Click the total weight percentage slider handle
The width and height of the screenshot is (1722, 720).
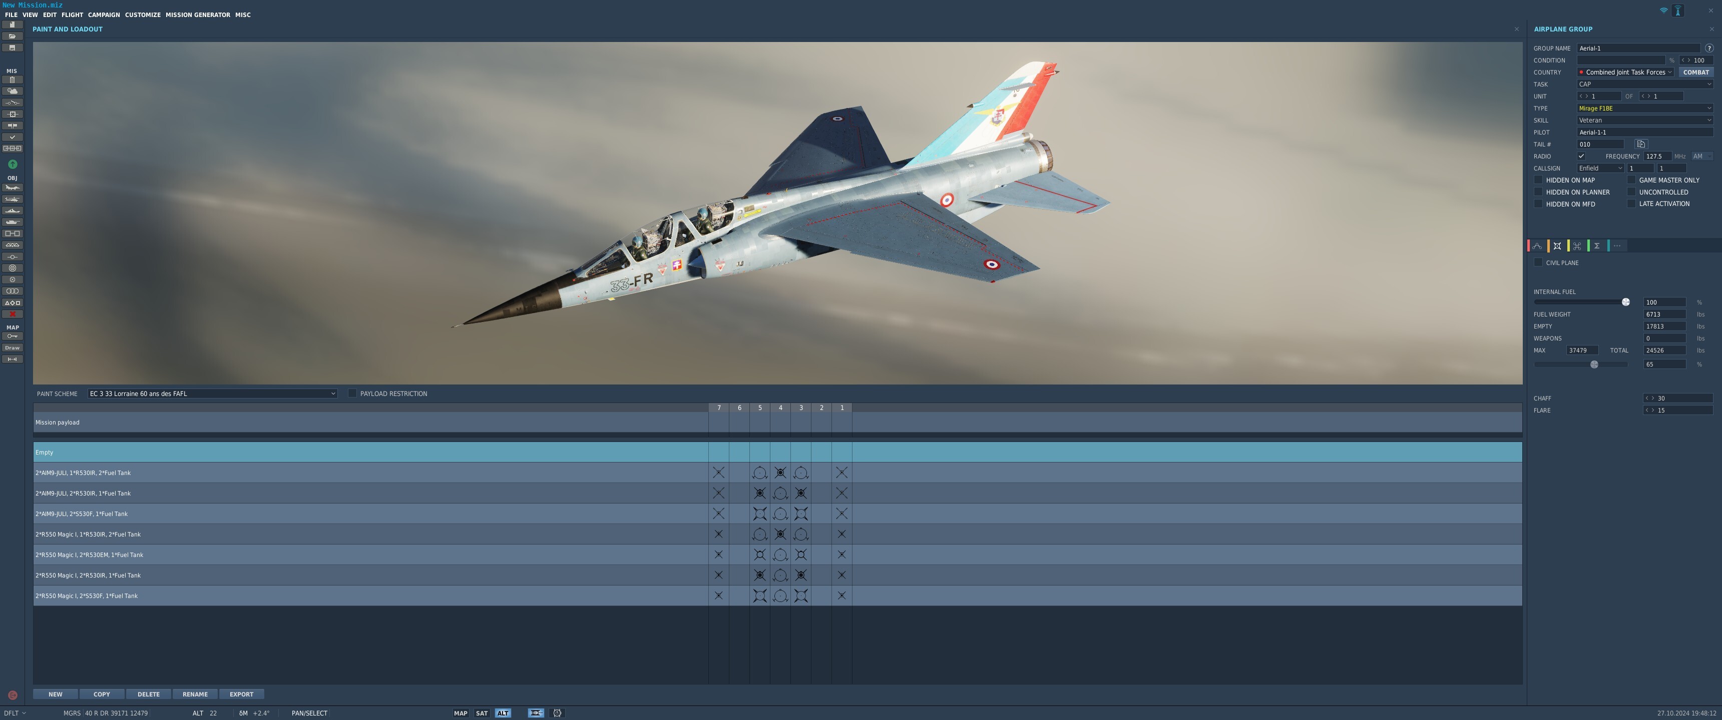(1594, 364)
